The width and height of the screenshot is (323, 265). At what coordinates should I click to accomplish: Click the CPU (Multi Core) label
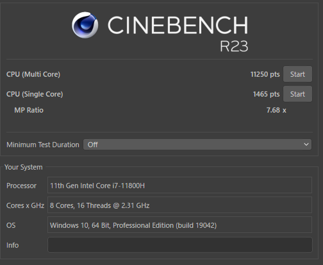[x=33, y=74]
